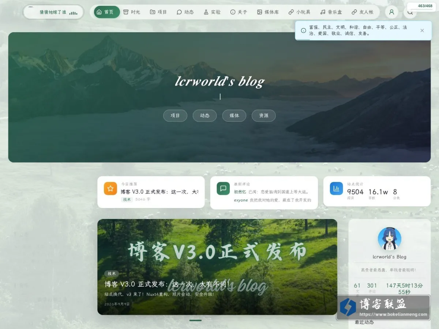This screenshot has width=439, height=329.
Task: Go to the 时光 archive page
Action: click(x=132, y=12)
